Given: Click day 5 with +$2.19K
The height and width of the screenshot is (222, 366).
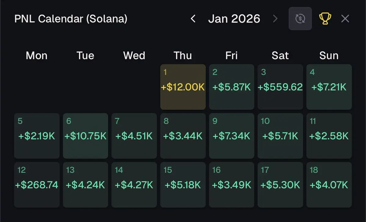Looking at the screenshot, I should click(x=37, y=136).
